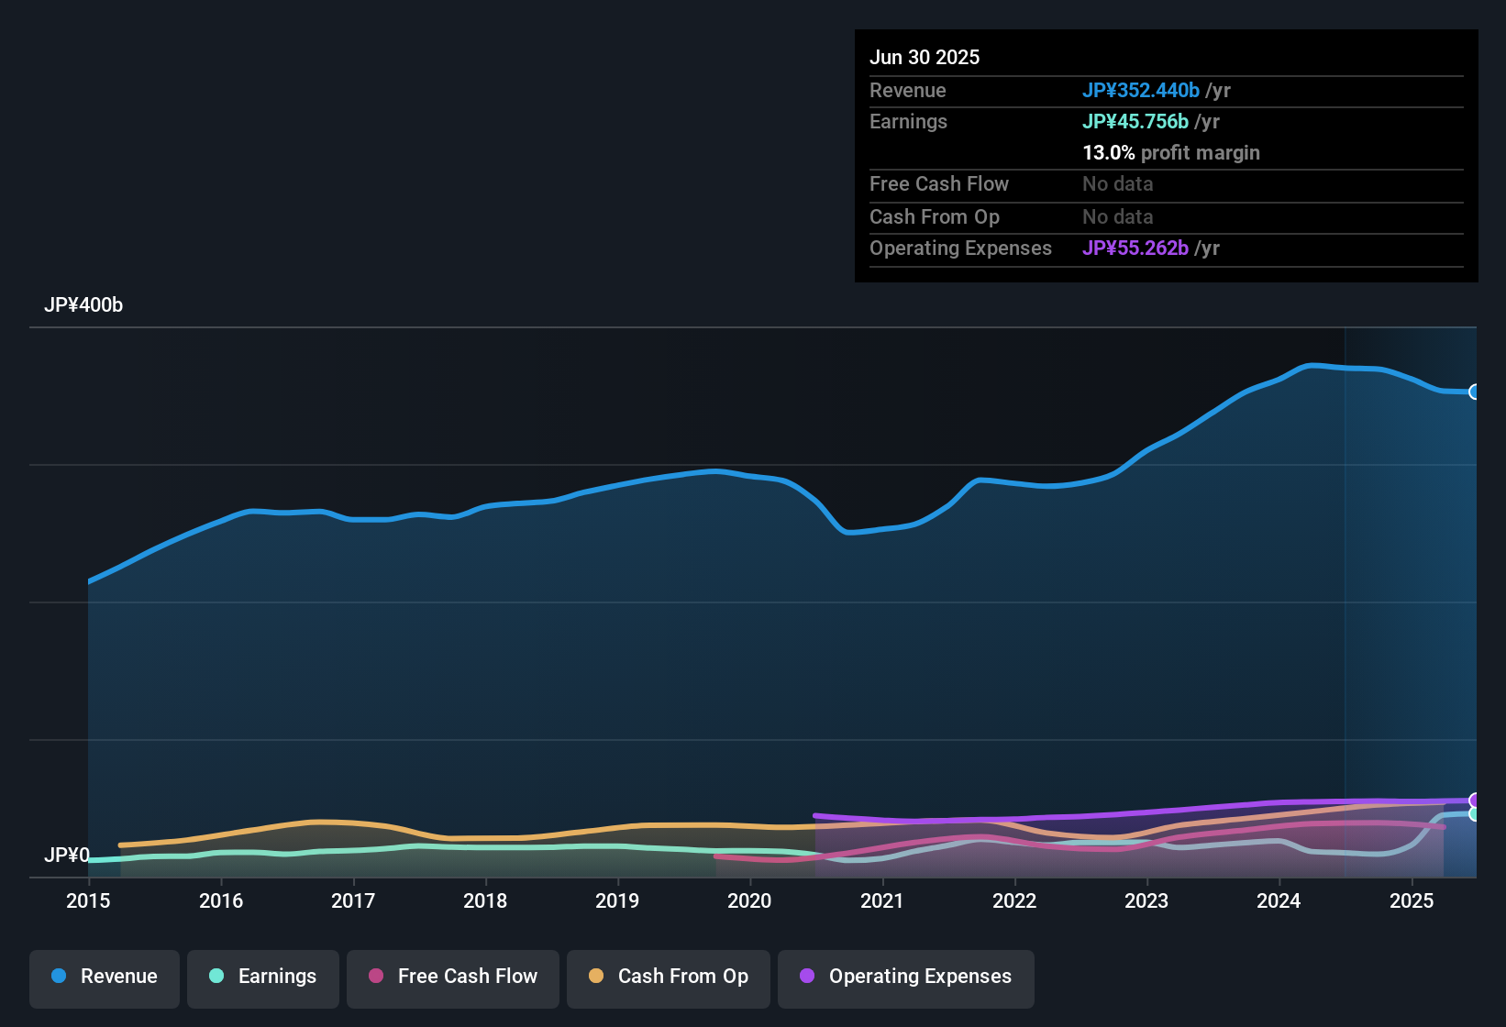
Task: Toggle the Earnings series visibility
Action: (x=263, y=977)
